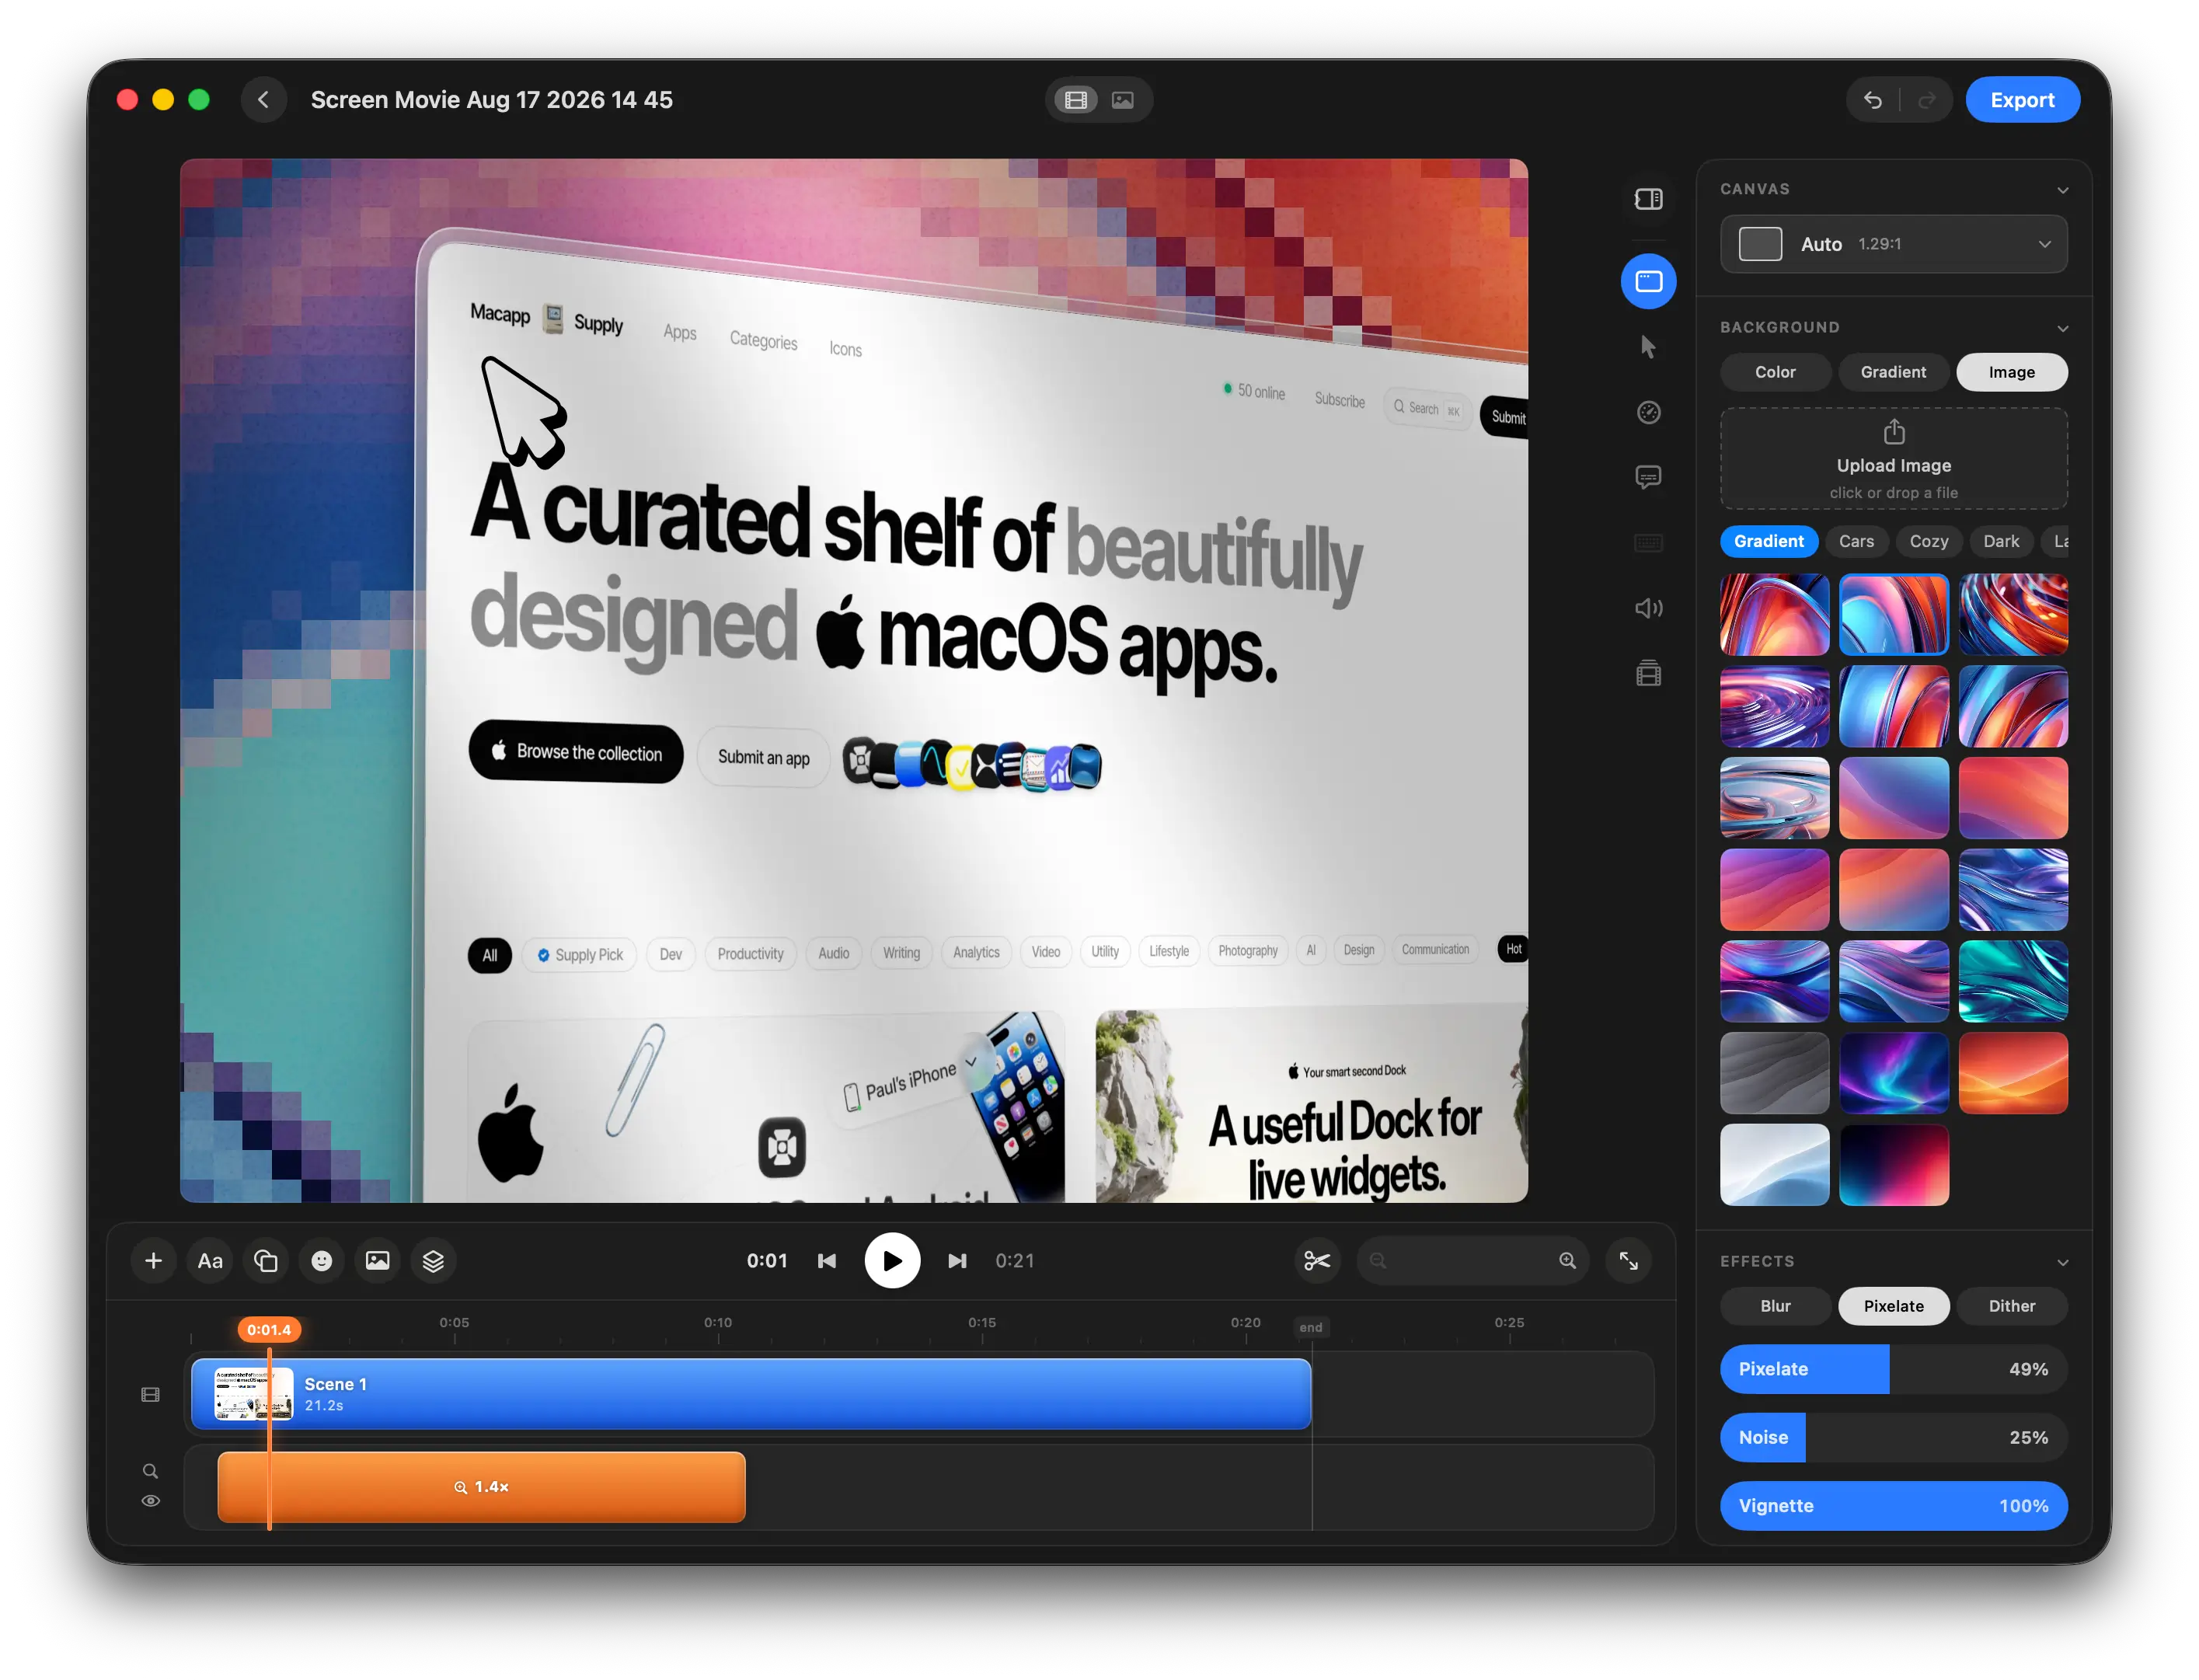Collapse the Effects section

click(2062, 1262)
